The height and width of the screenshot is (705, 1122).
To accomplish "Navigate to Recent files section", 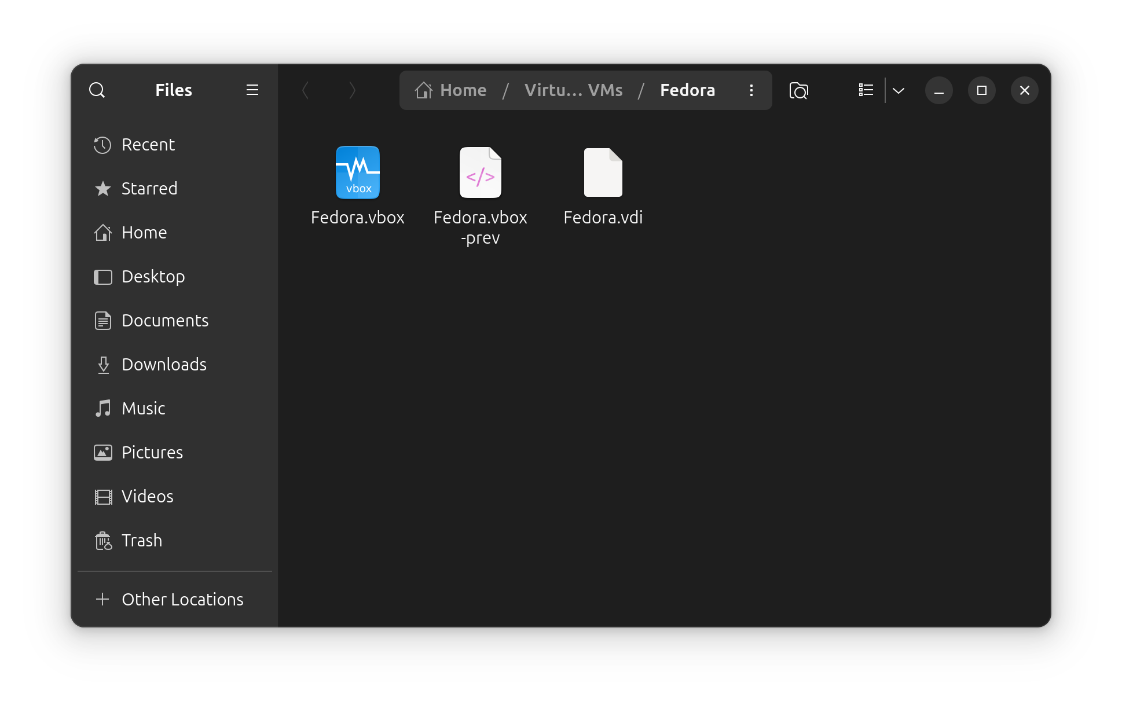I will coord(148,144).
